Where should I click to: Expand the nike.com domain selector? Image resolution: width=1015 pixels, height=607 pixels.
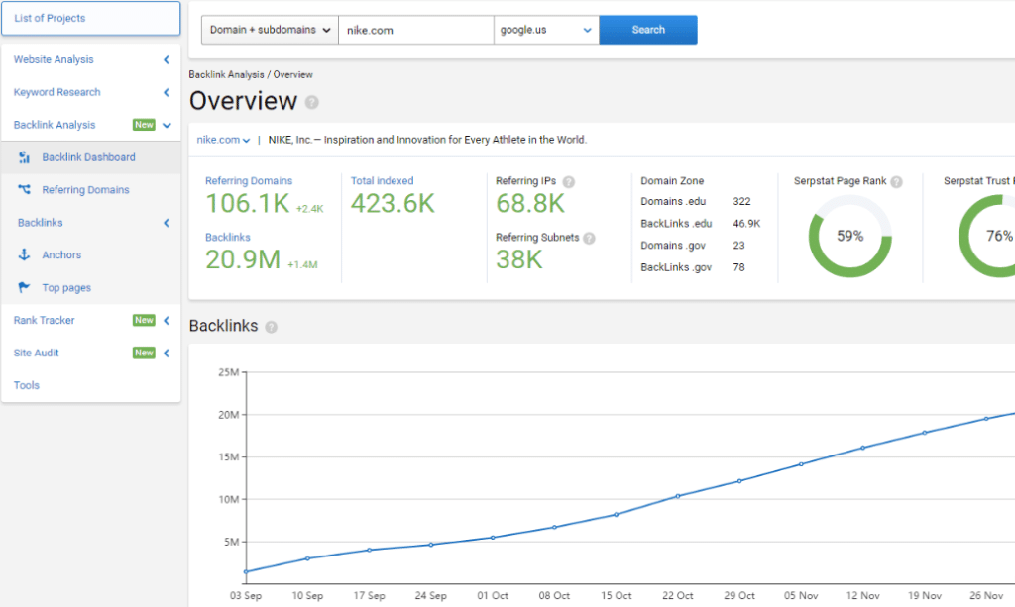223,140
